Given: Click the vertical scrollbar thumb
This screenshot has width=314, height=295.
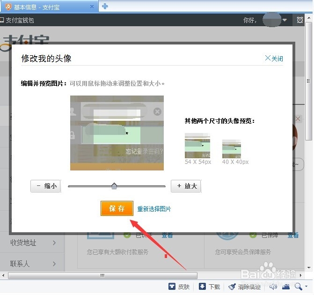Looking at the screenshot, I should tap(309, 81).
